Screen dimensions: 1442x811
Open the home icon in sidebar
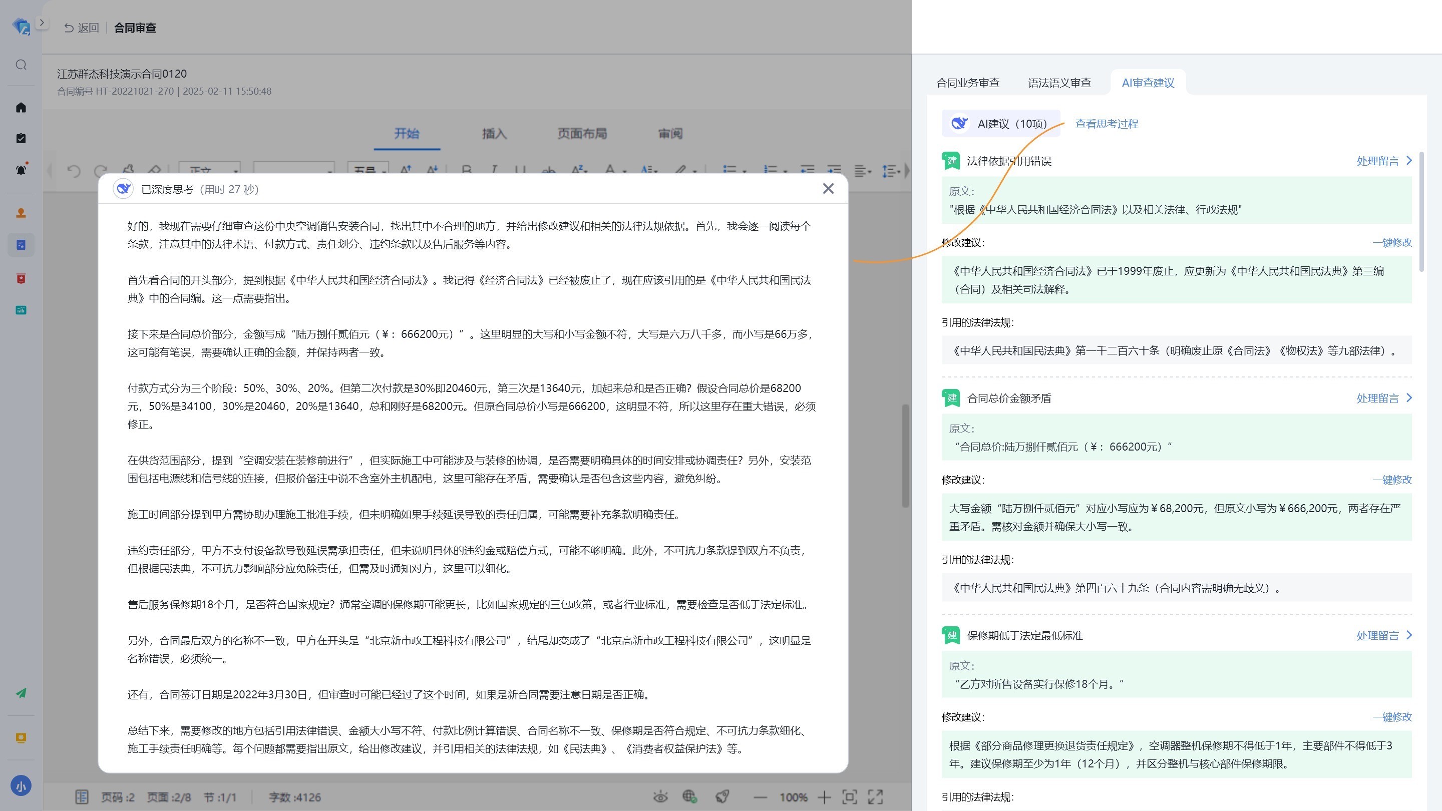point(21,108)
